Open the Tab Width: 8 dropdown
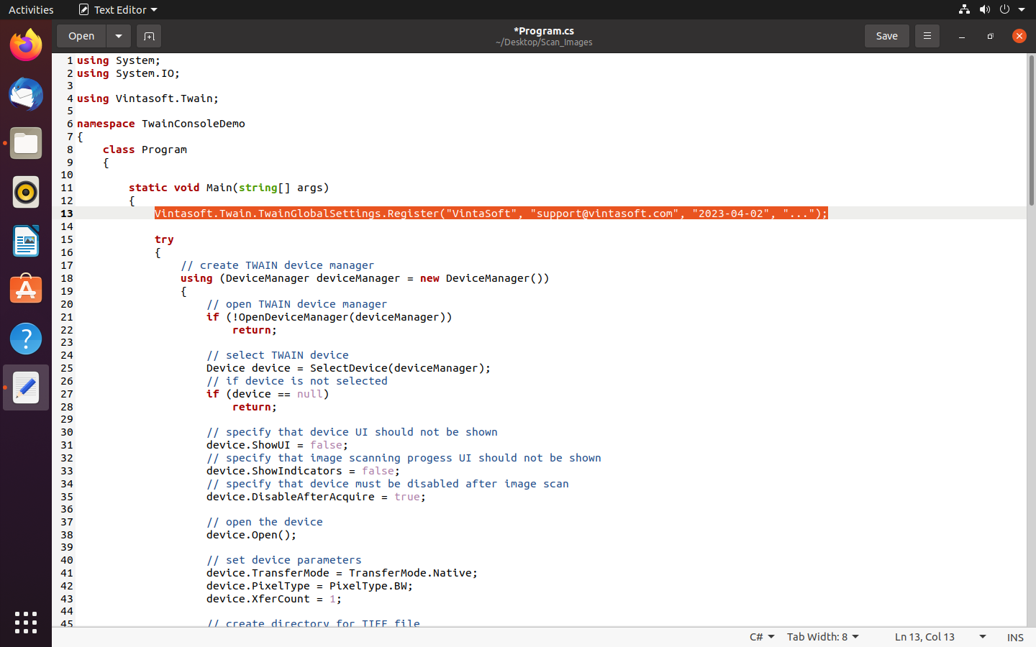The height and width of the screenshot is (647, 1036). [822, 637]
